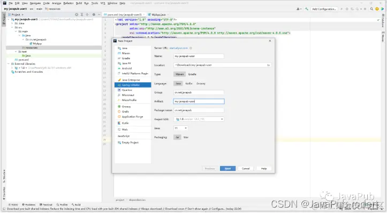Viewport: 387px width, 213px height.
Task: Collapse the main folder in tree
Action: tap(16, 31)
